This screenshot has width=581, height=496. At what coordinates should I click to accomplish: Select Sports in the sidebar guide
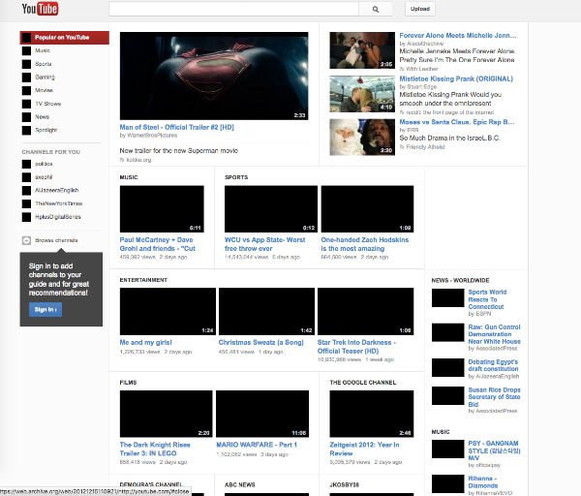44,63
